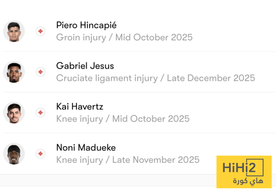Select Kai Havertz's avatar picture
The height and width of the screenshot is (193, 276).
point(14,113)
